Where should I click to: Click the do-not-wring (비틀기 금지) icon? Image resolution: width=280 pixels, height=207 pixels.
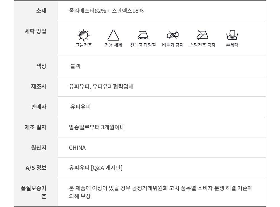pos(173,35)
